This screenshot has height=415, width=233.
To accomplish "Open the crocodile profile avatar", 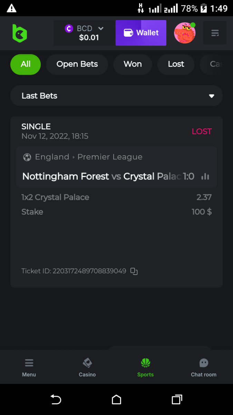I will (x=185, y=33).
